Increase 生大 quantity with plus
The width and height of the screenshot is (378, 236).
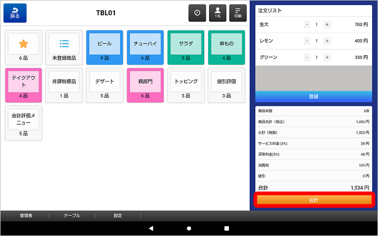point(327,24)
